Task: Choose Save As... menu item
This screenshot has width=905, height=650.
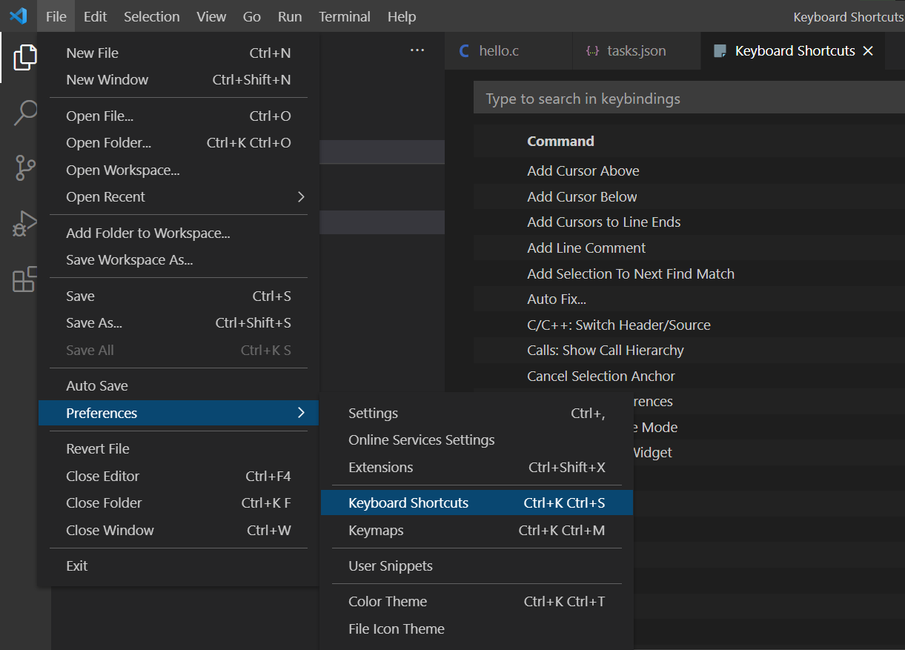Action: pyautogui.click(x=178, y=322)
